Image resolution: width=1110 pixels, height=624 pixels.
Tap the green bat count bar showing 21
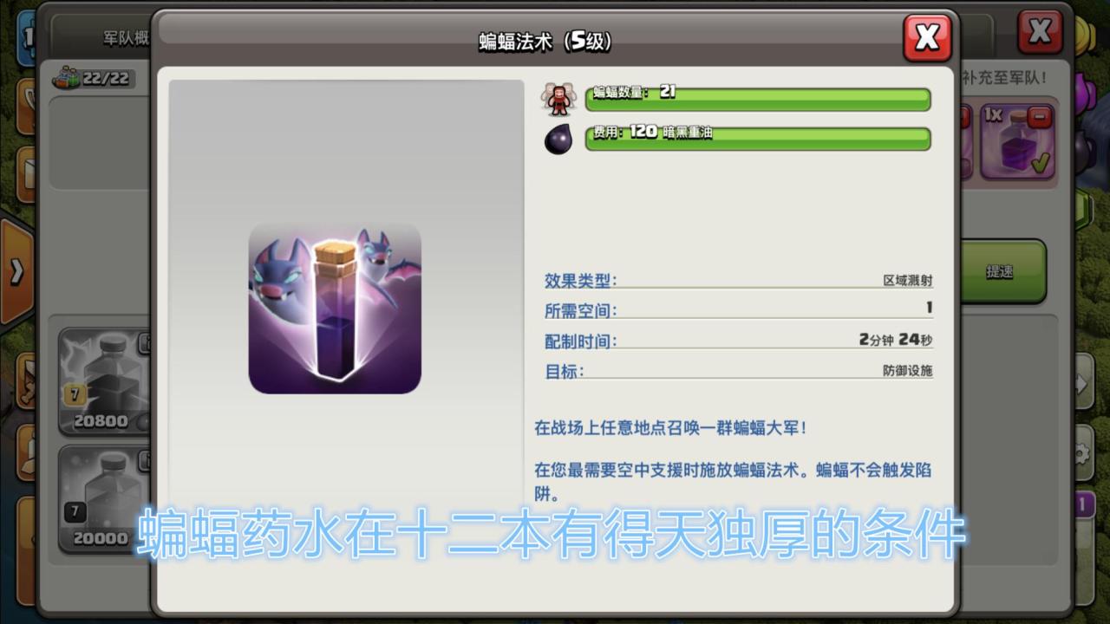pyautogui.click(x=758, y=99)
